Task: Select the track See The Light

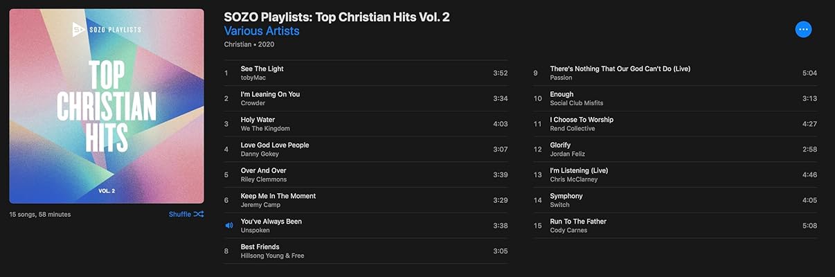Action: [262, 69]
